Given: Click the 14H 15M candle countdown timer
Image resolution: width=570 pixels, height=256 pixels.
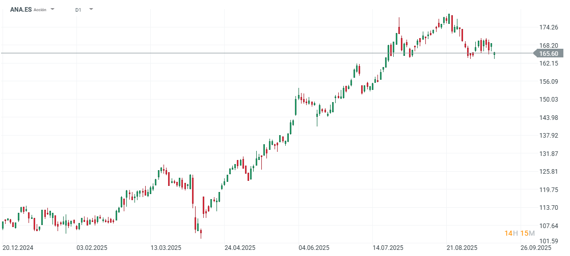Looking at the screenshot, I should click(520, 233).
